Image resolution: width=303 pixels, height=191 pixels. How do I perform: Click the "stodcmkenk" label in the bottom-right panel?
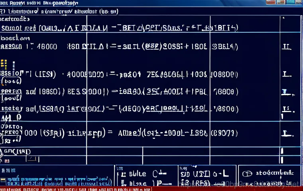275,173
